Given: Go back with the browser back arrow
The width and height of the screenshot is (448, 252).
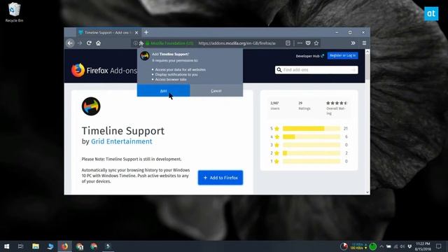Looking at the screenshot, I should click(70, 43).
